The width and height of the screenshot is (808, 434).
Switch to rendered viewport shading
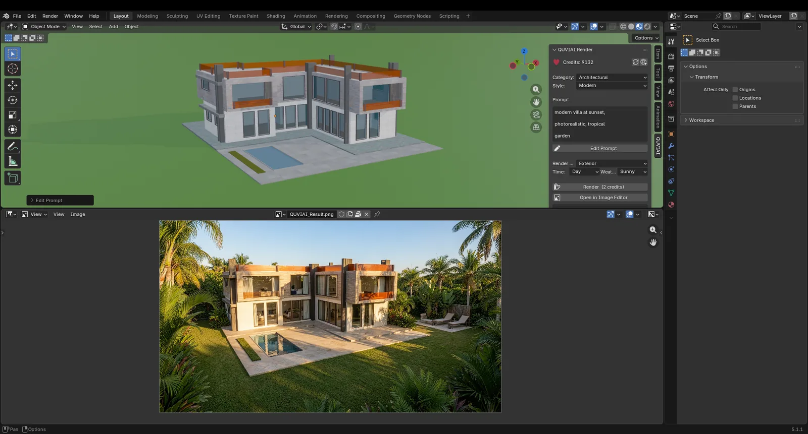point(647,27)
